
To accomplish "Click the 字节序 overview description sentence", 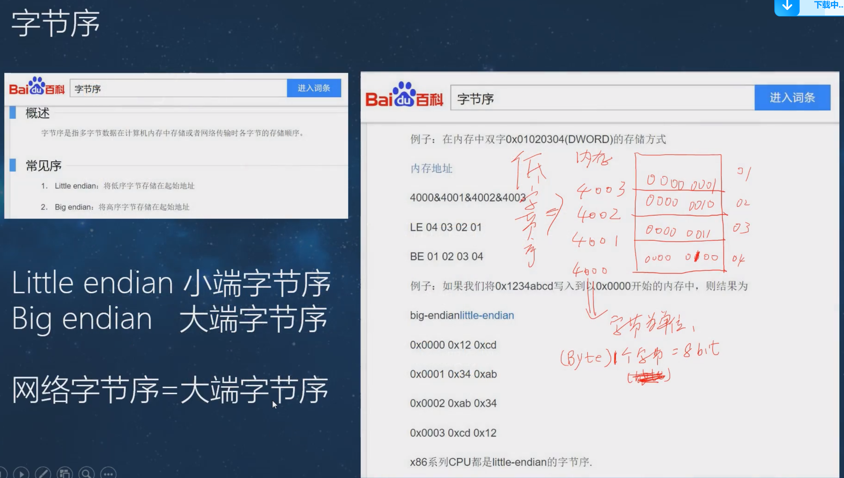I will click(173, 133).
